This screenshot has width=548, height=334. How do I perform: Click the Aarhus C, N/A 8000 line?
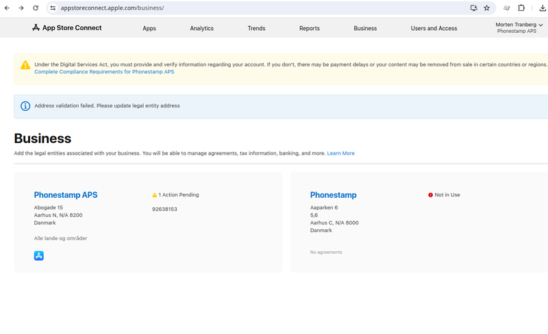click(x=334, y=222)
